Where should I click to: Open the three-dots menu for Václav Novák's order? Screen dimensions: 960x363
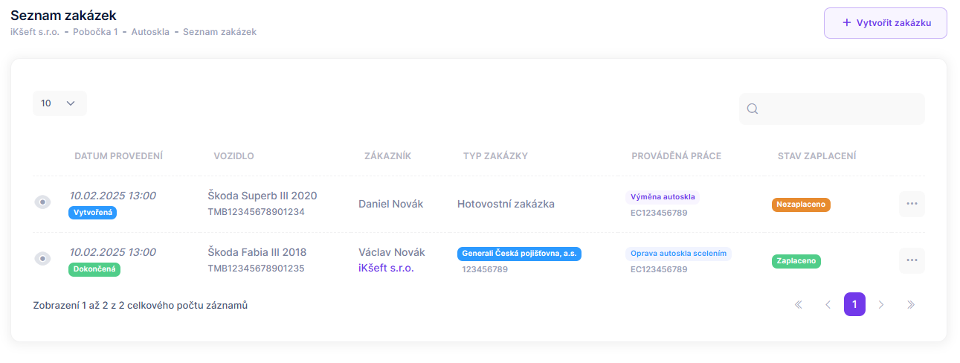912,260
